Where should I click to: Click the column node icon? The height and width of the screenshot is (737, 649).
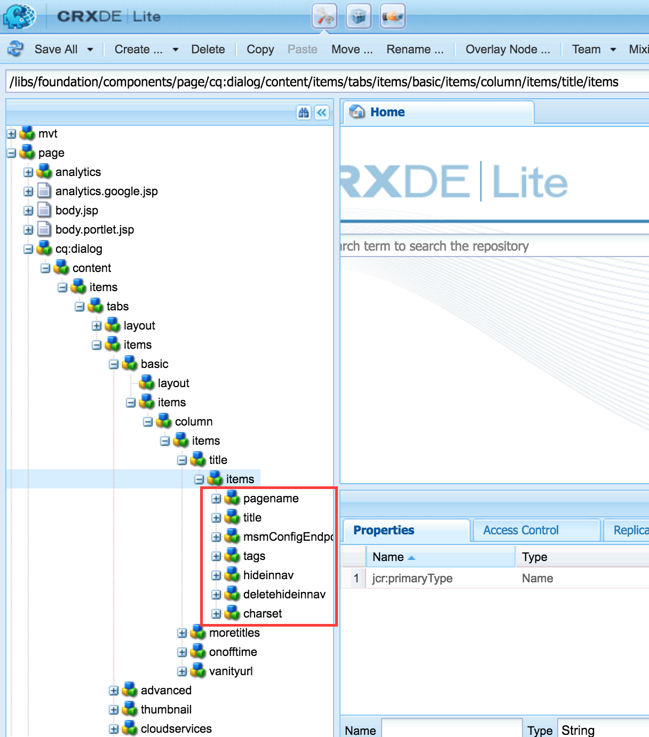point(164,421)
